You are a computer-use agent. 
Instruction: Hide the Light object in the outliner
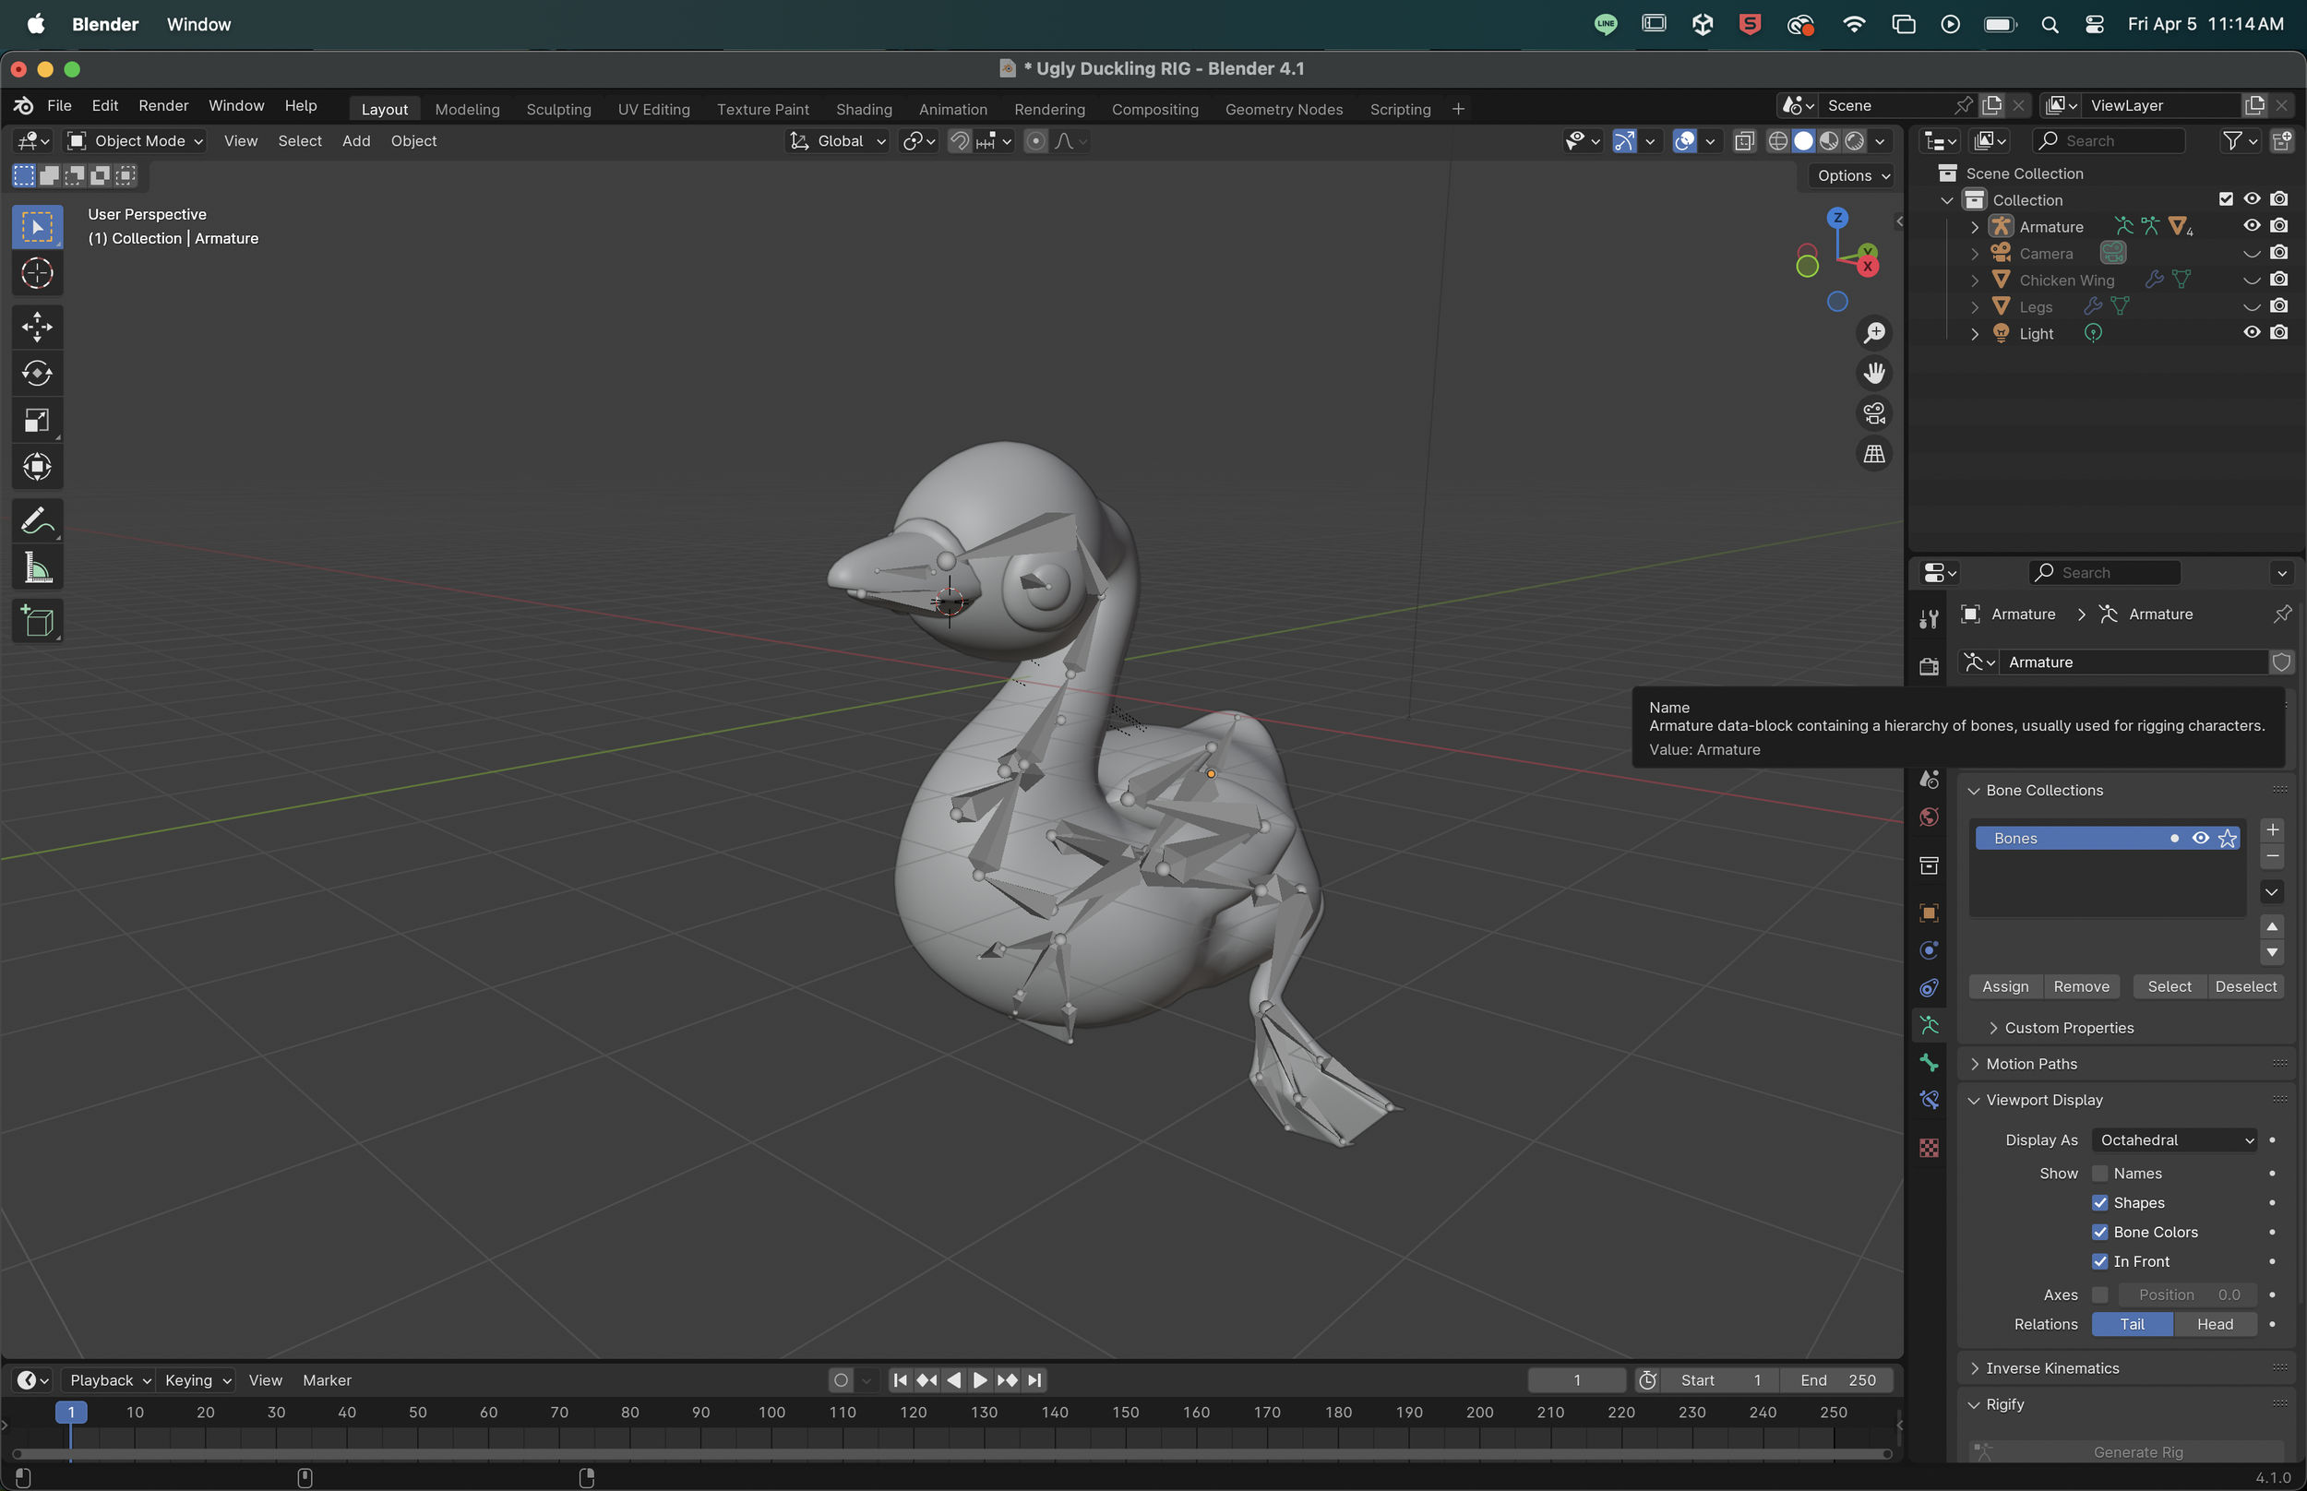click(2252, 332)
